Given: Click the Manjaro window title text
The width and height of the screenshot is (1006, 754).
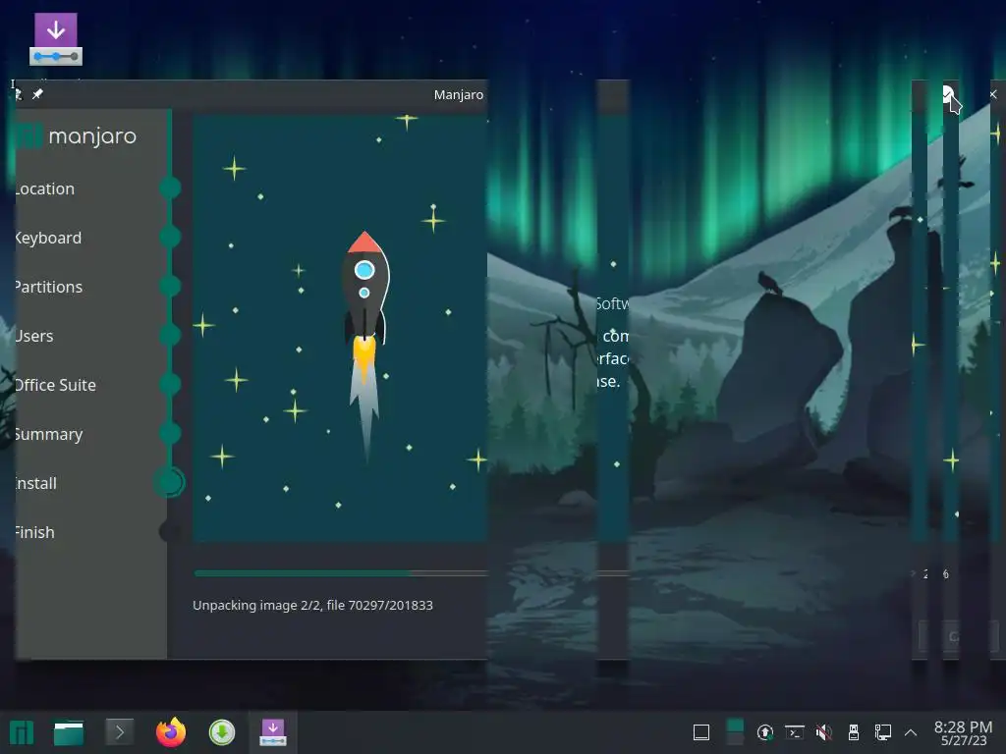Looking at the screenshot, I should coord(459,95).
